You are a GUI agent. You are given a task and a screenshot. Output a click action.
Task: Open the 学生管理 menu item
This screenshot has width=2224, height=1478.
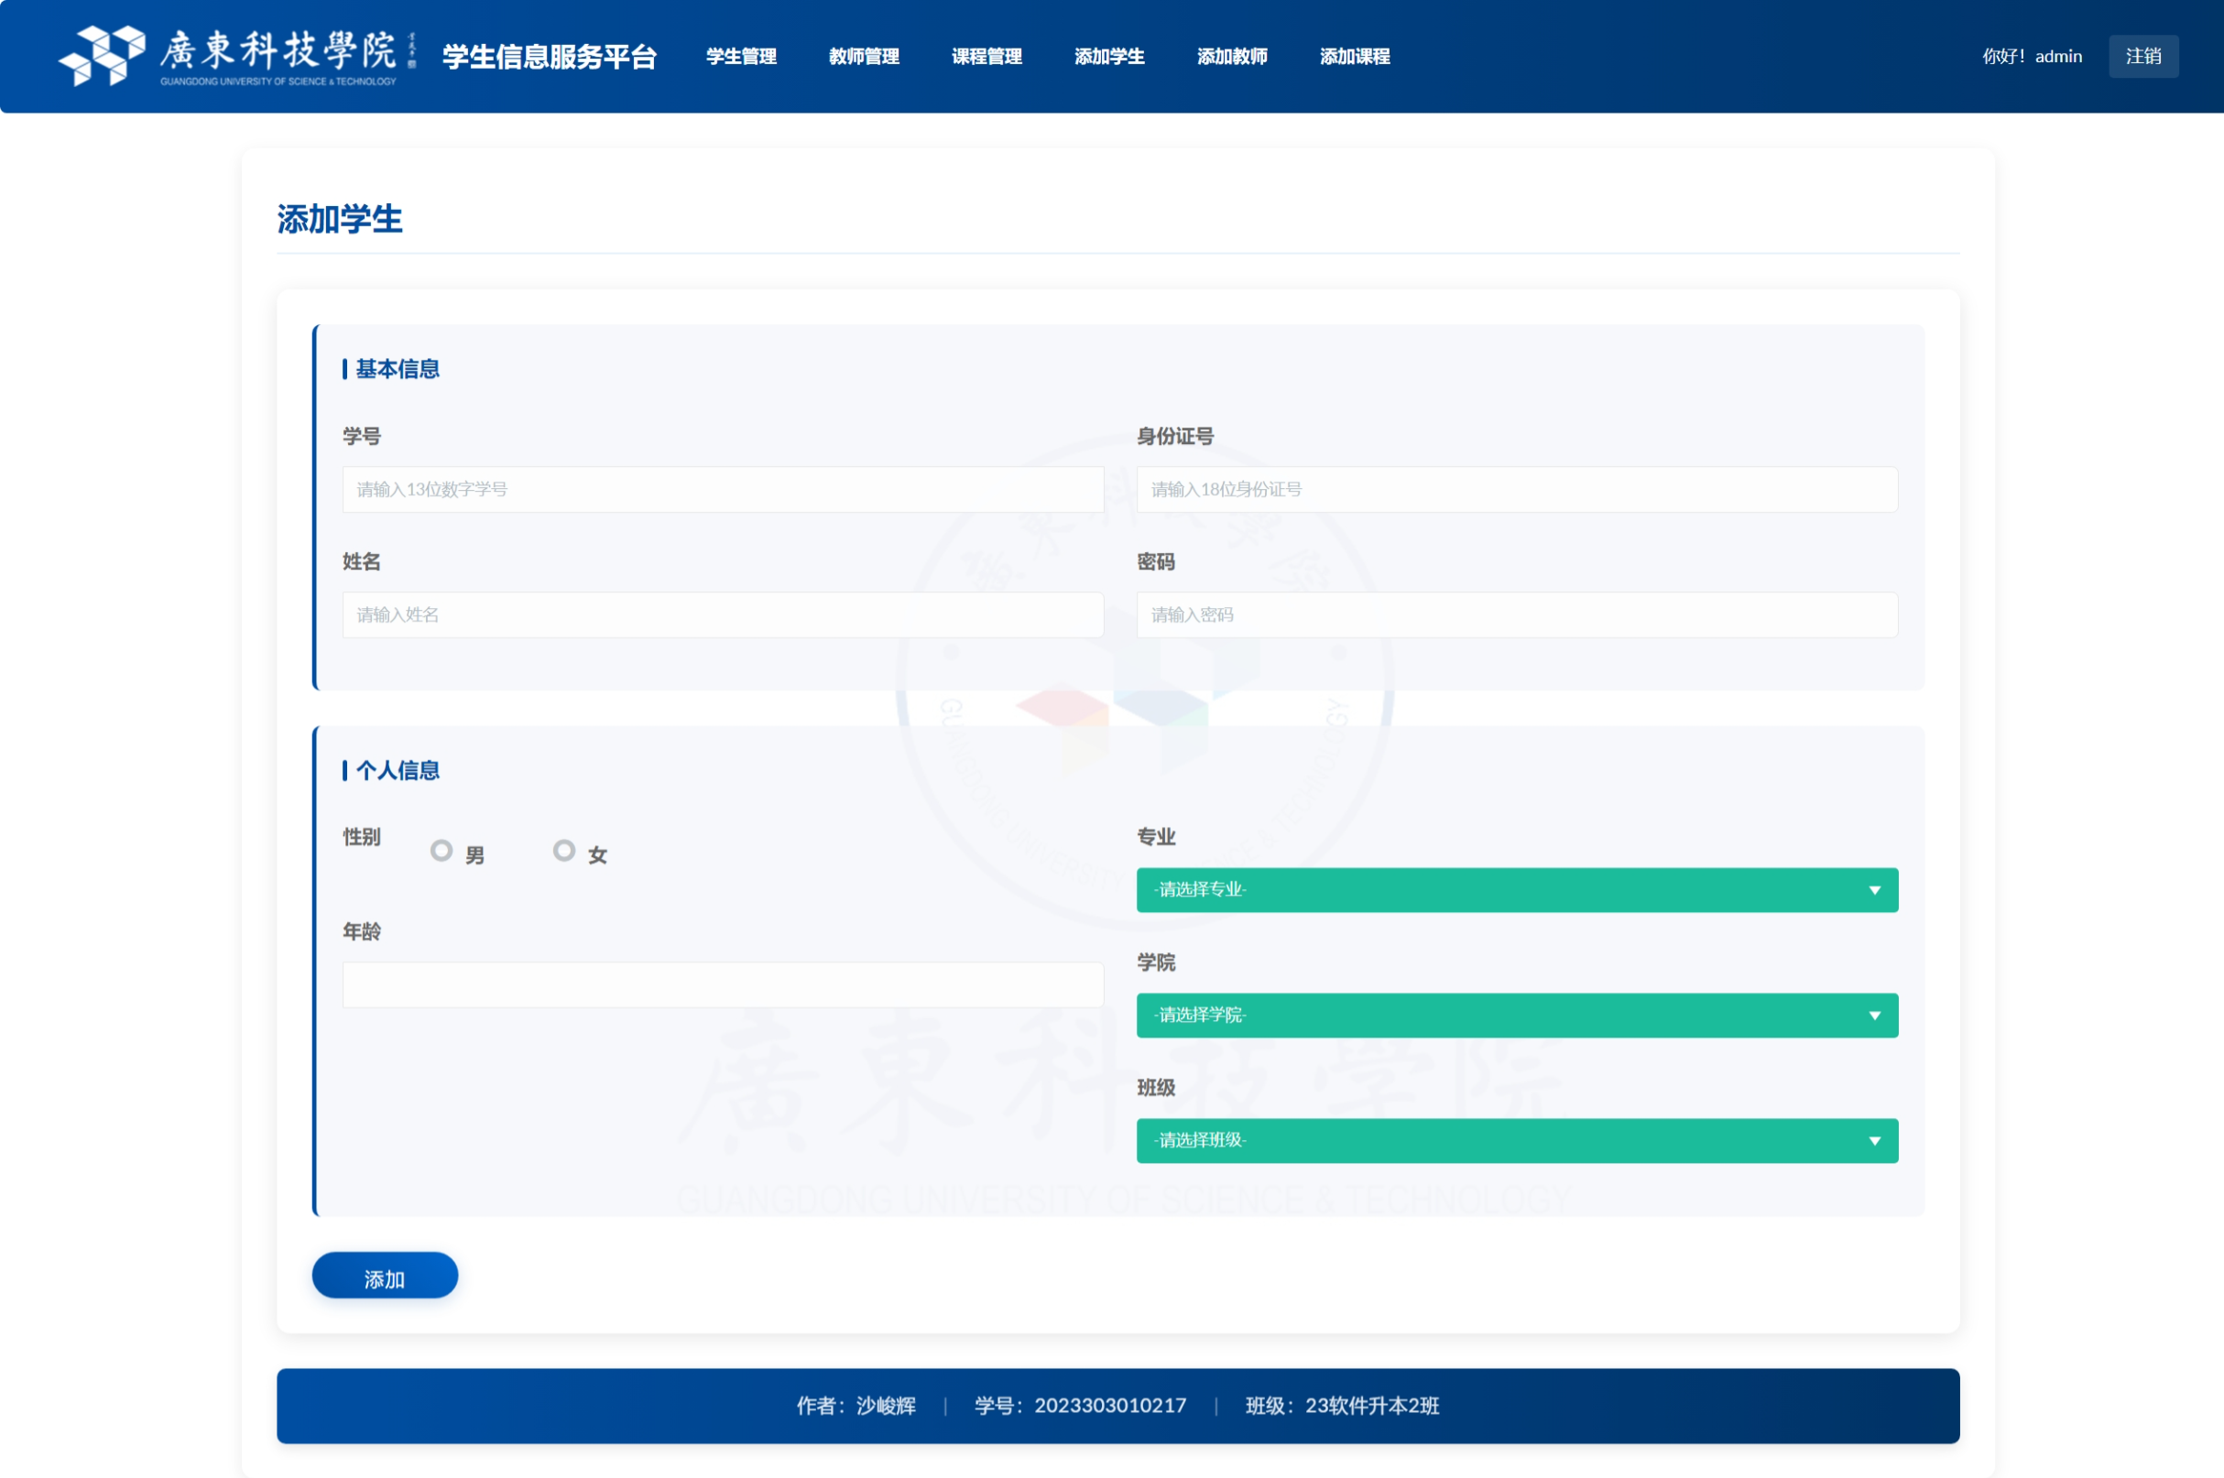pyautogui.click(x=741, y=57)
